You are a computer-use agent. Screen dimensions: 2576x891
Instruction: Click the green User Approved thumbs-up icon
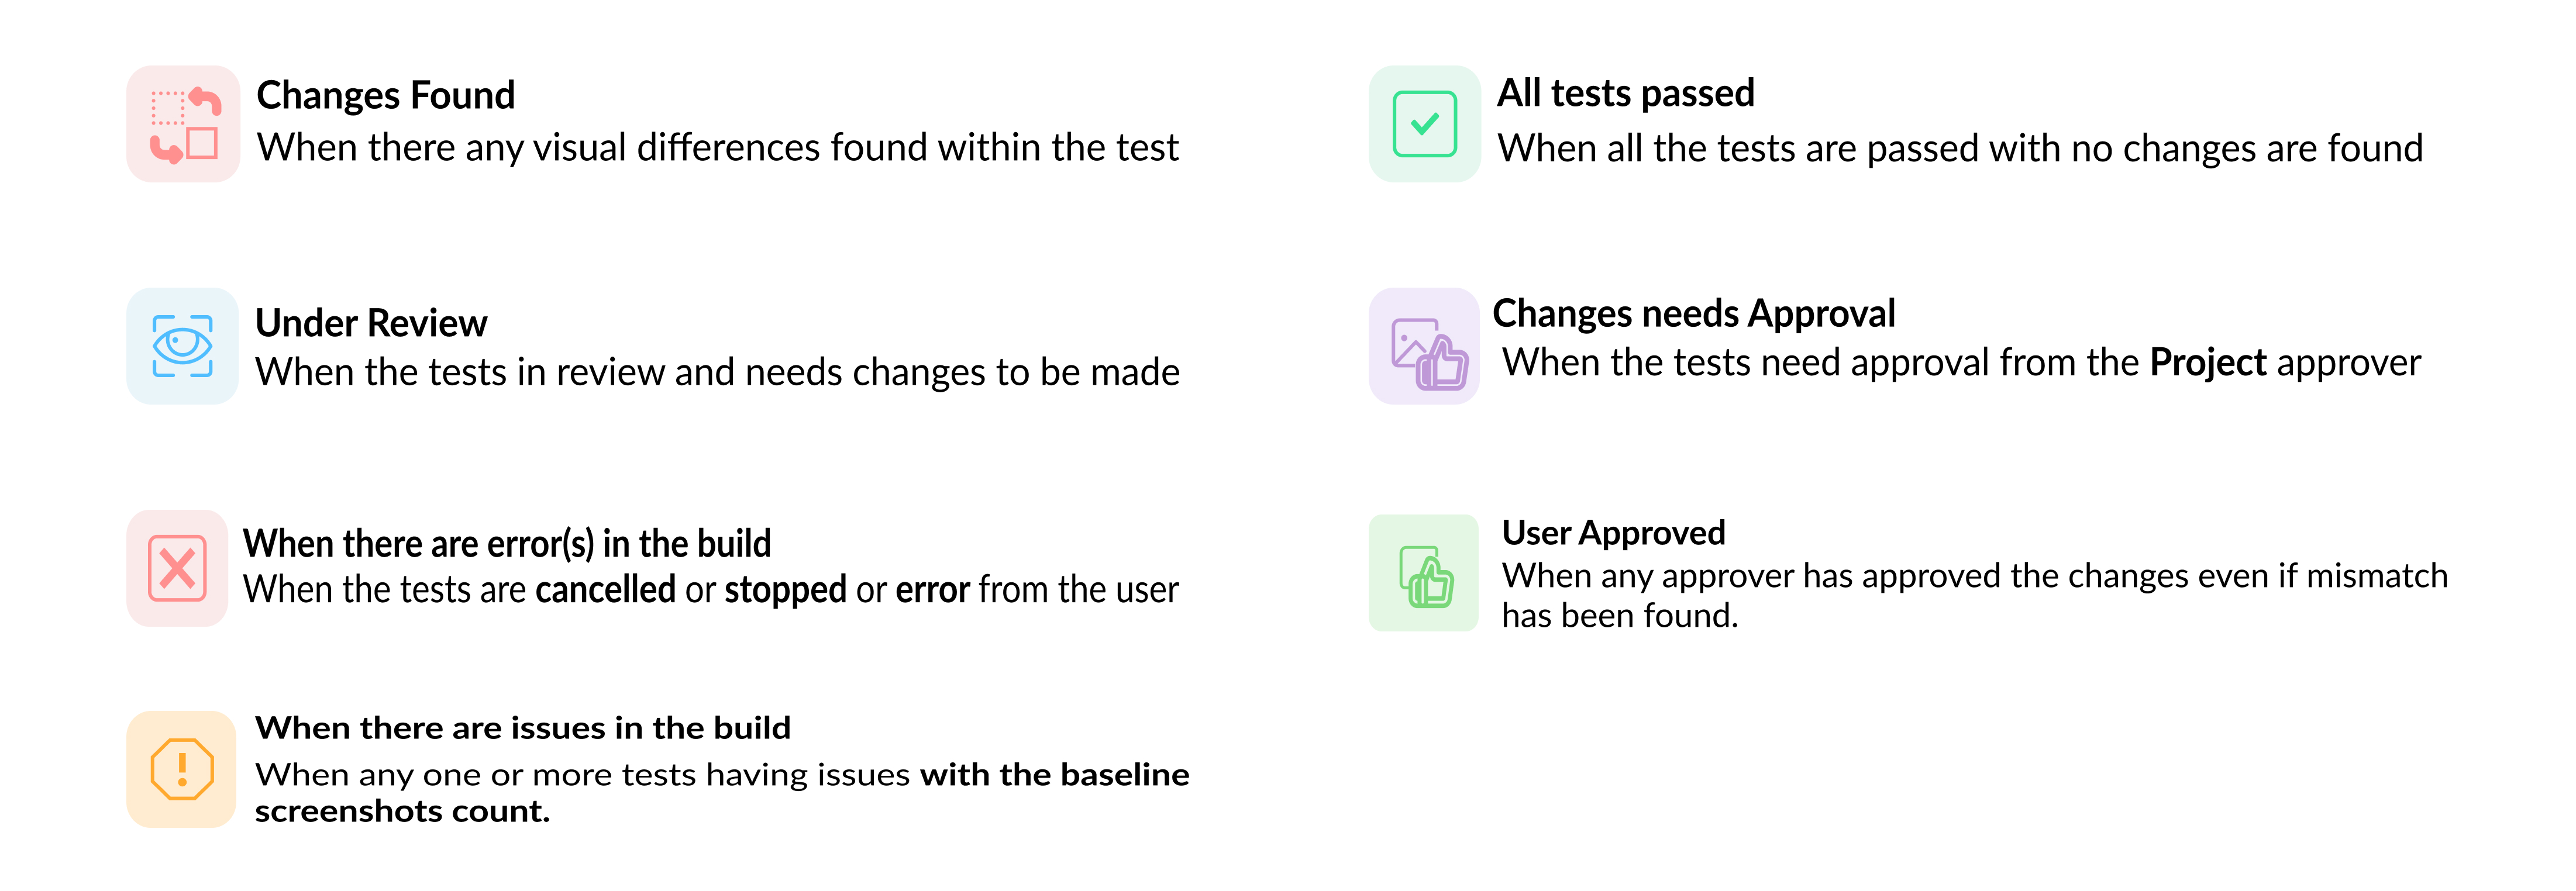[1424, 573]
